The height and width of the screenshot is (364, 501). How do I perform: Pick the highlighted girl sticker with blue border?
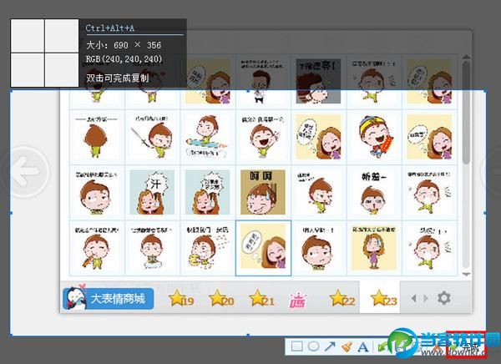(263, 248)
